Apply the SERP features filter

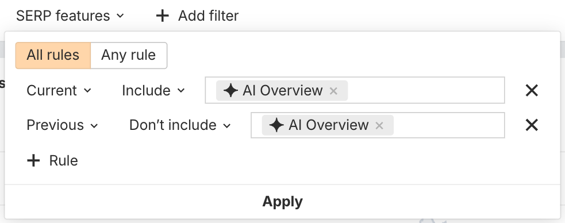(x=283, y=201)
